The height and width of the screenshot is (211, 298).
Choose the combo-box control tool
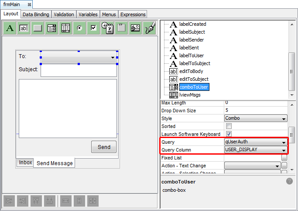tap(52, 28)
